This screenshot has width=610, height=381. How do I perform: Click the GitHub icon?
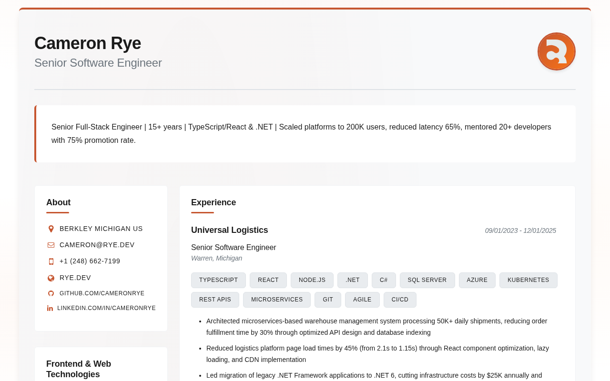pyautogui.click(x=51, y=293)
